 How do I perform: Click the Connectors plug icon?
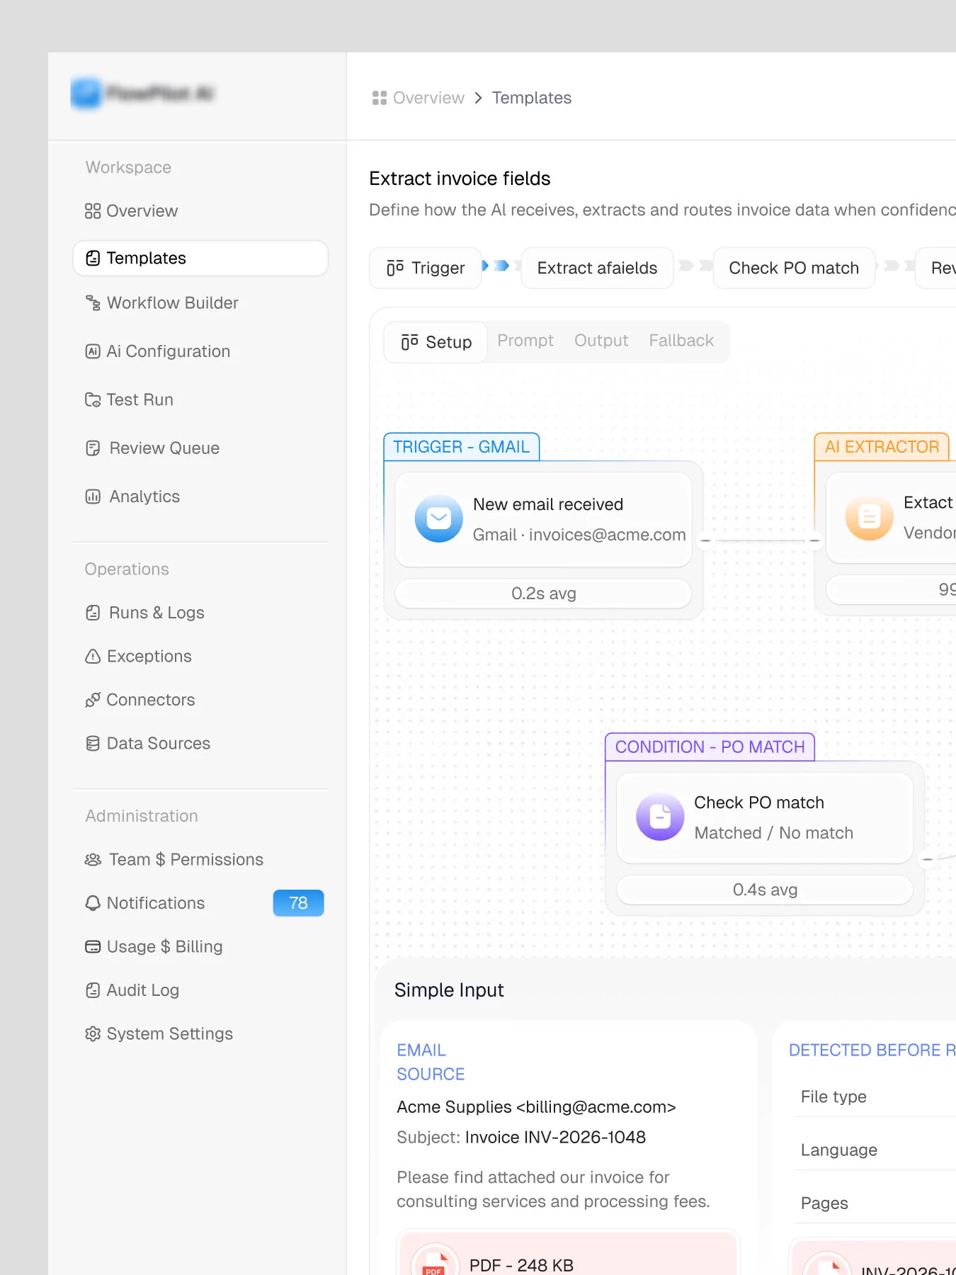click(93, 700)
